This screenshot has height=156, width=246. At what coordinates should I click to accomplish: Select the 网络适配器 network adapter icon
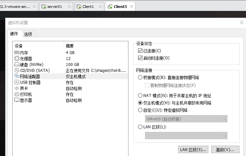17,76
